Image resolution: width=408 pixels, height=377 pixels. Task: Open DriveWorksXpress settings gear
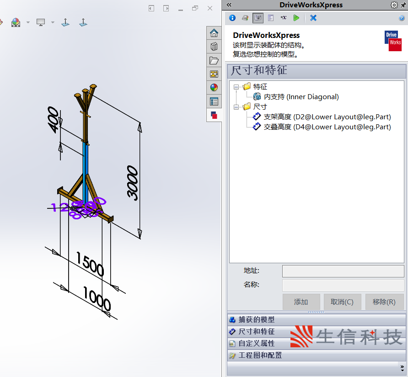click(x=394, y=5)
